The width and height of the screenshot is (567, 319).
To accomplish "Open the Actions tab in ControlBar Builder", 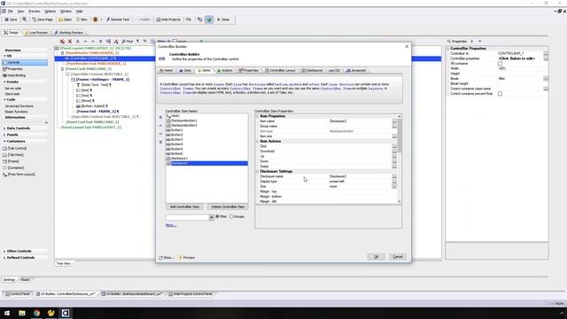I will (224, 71).
